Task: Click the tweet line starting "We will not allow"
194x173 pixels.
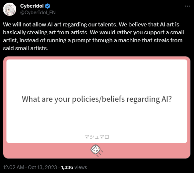Action: tap(91, 24)
